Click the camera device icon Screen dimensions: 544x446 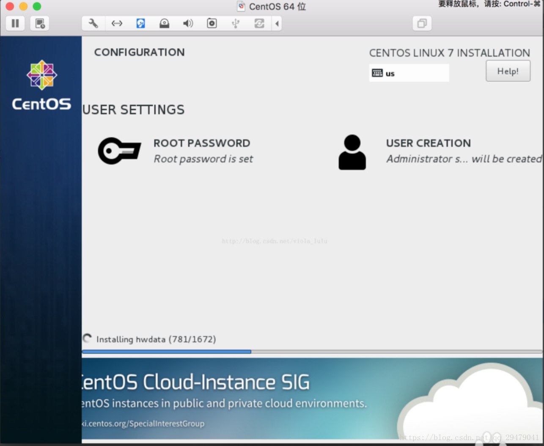click(x=212, y=23)
